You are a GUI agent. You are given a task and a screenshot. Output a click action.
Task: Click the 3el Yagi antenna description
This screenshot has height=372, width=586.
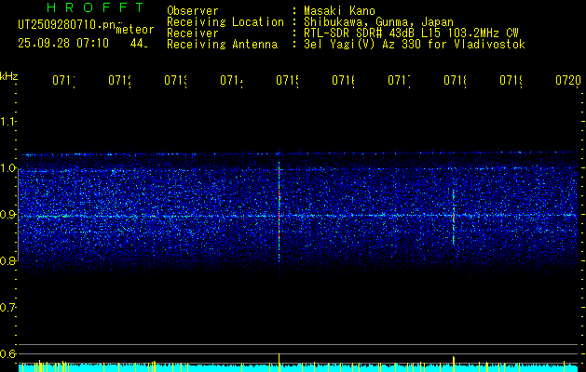(x=415, y=45)
